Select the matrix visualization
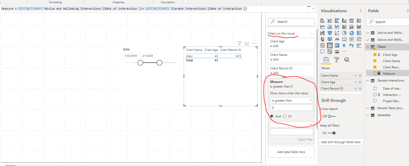Screen dimensions: 409x166 pyautogui.click(x=337, y=45)
